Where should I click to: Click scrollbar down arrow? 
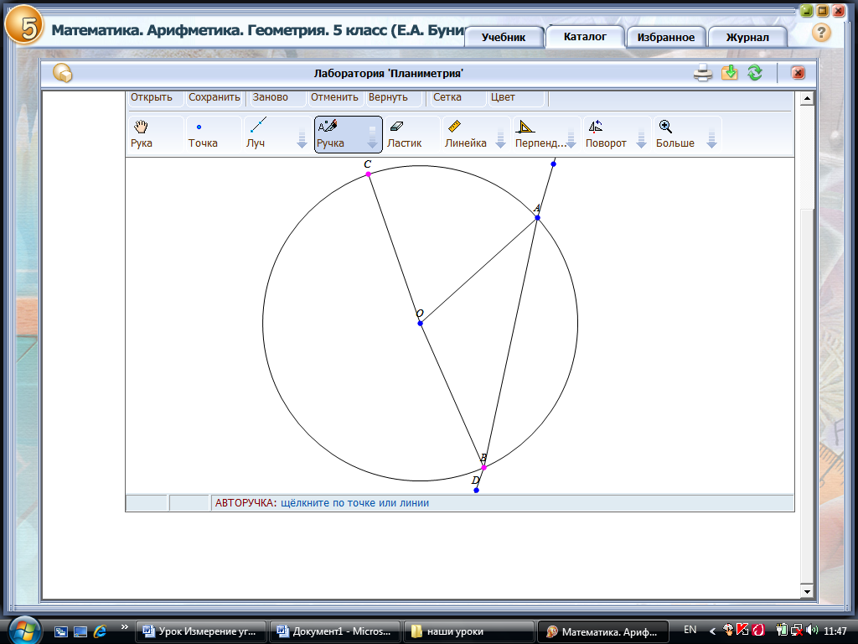807,591
